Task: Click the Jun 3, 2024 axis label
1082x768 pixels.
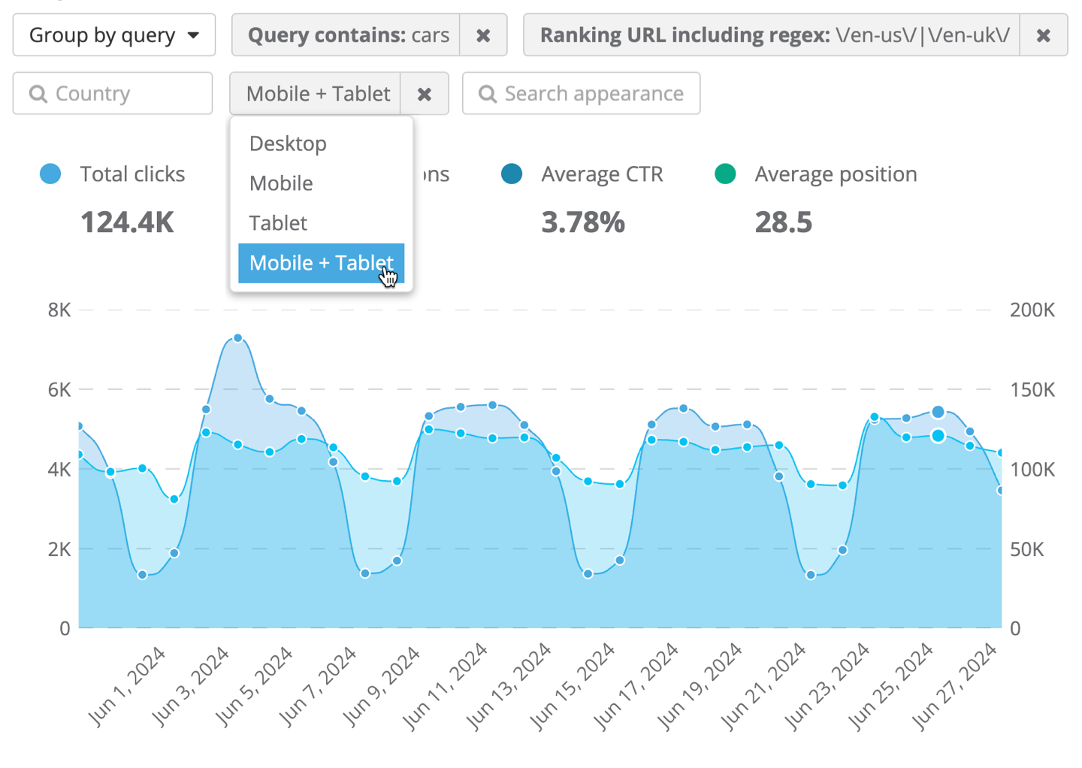Action: 191,686
